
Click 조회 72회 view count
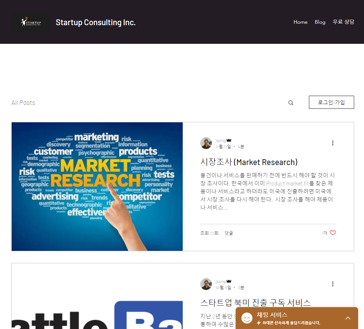click(x=209, y=233)
